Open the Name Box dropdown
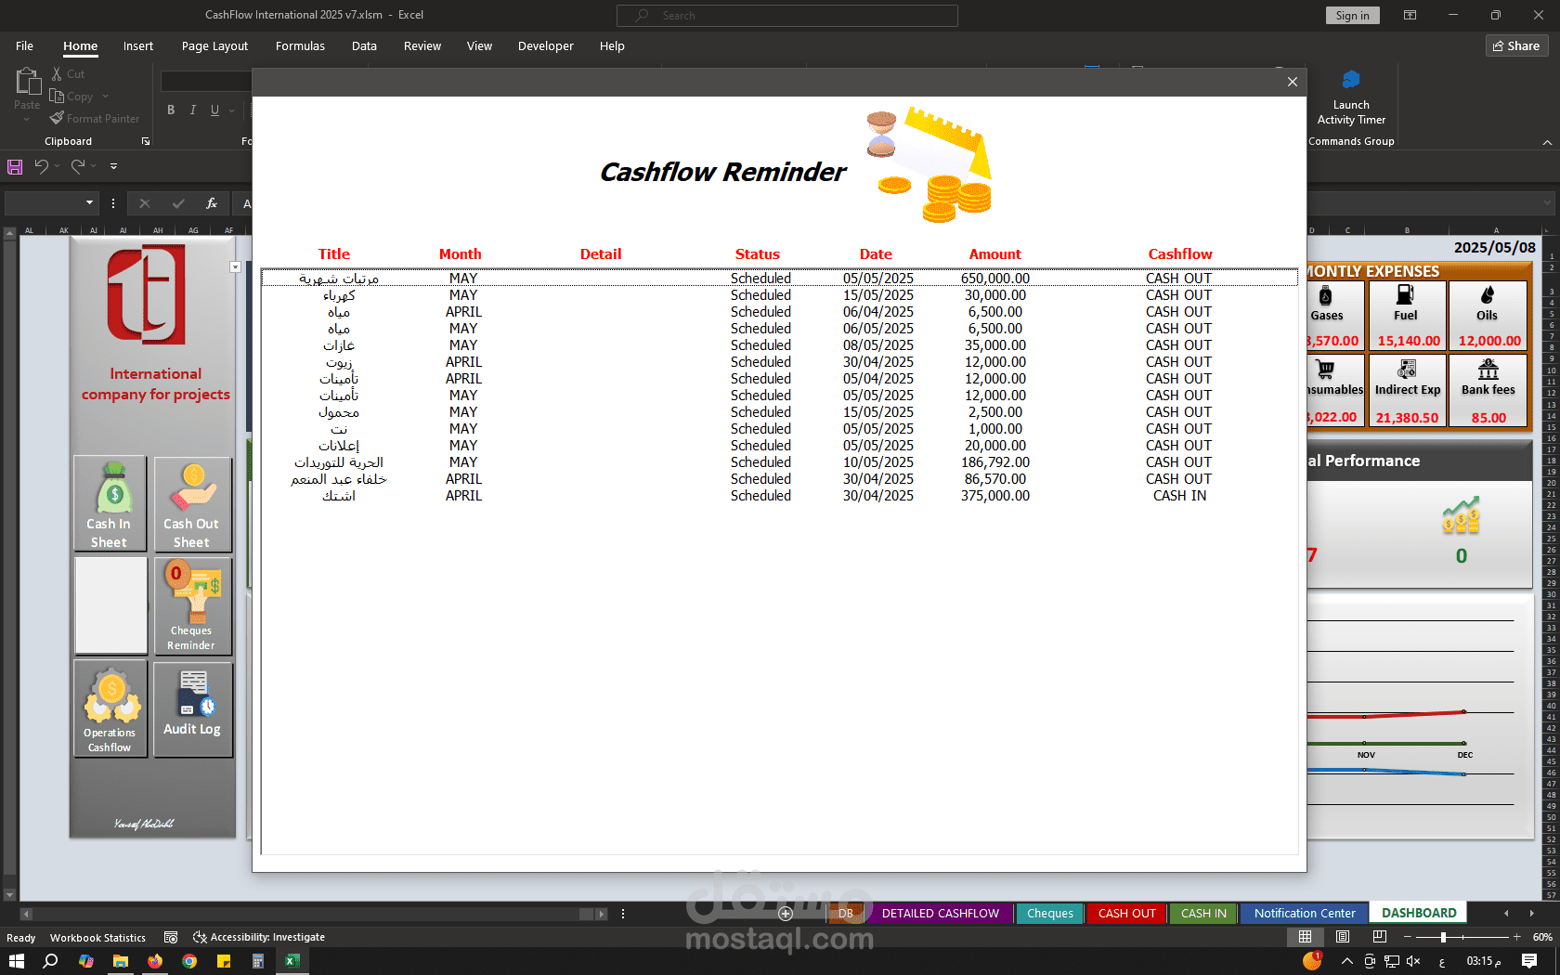Screen dimensions: 1560x975 pyautogui.click(x=89, y=202)
